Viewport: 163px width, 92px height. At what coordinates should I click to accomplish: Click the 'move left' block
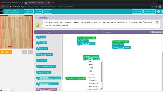[x=41, y=37]
